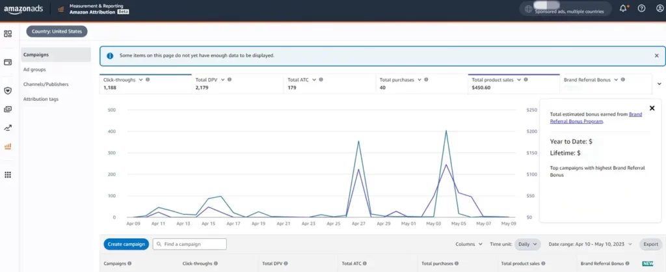Viewport: 666px width, 272px height.
Task: Open the sponsored ads account selector
Action: [565, 9]
